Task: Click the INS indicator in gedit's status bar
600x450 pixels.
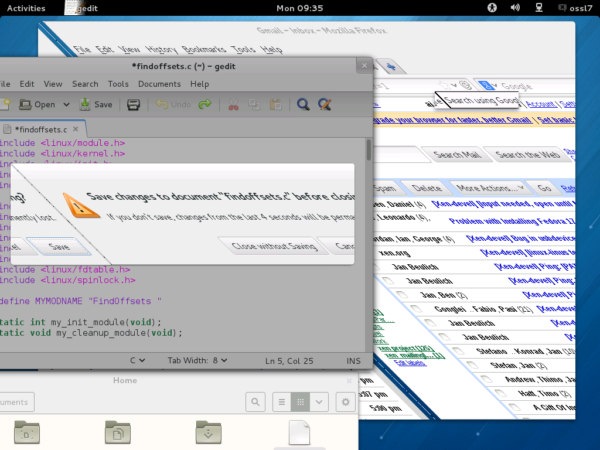Action: click(353, 361)
